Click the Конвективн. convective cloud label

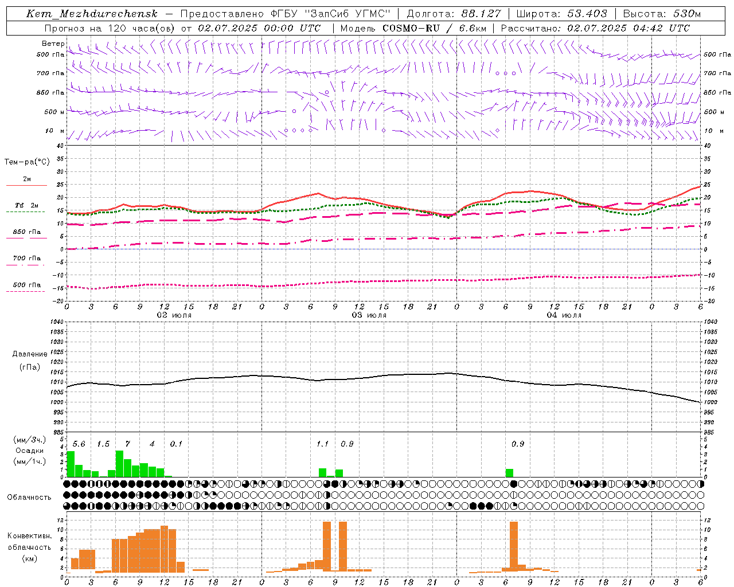[30, 536]
